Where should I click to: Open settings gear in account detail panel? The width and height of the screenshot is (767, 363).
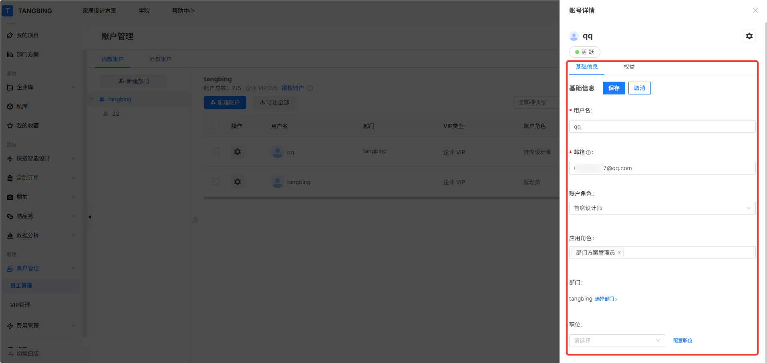[x=749, y=36]
